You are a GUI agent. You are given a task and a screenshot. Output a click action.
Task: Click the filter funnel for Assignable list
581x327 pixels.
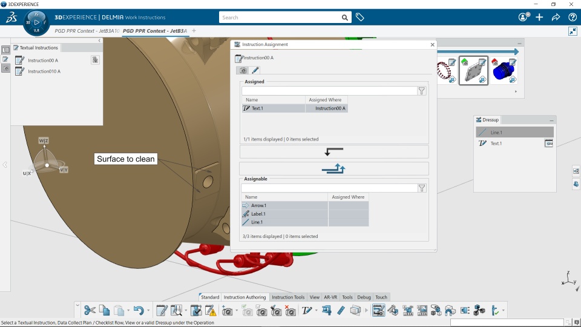[x=422, y=188]
